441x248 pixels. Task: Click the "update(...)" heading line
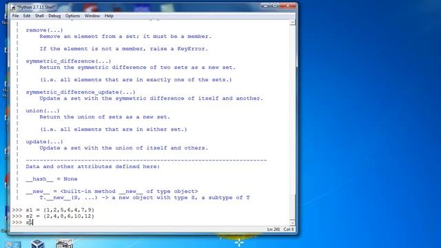(x=44, y=141)
